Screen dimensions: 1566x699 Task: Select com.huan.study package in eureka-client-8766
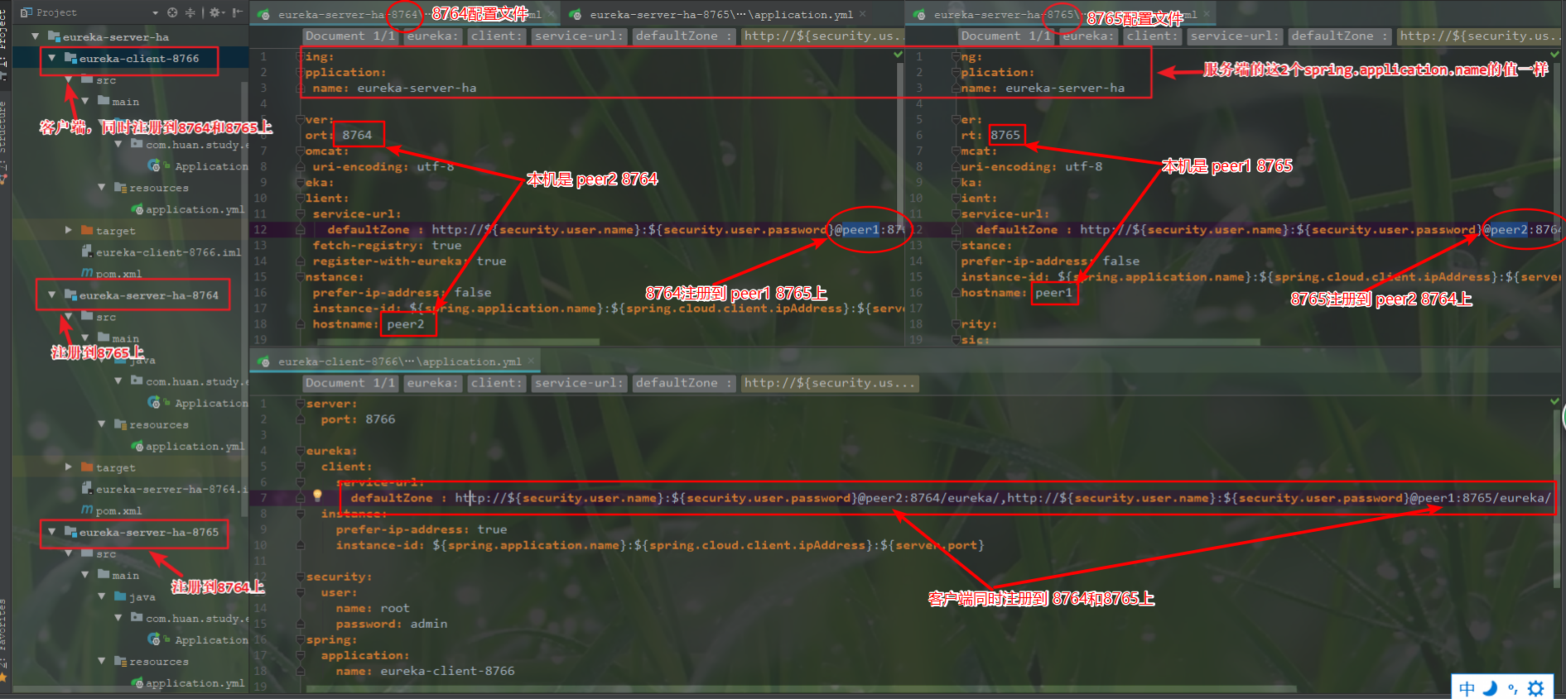(x=190, y=145)
